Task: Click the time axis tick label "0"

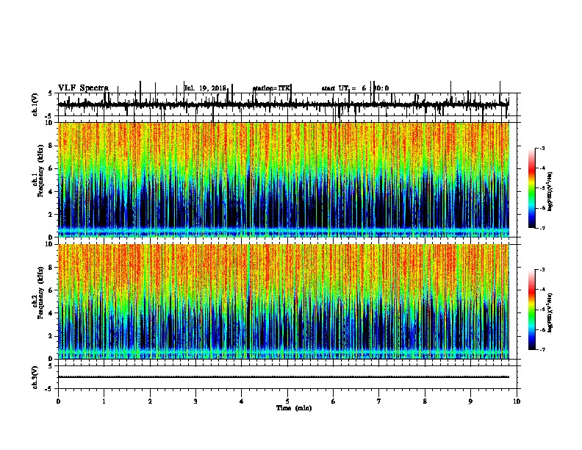Action: click(x=58, y=401)
